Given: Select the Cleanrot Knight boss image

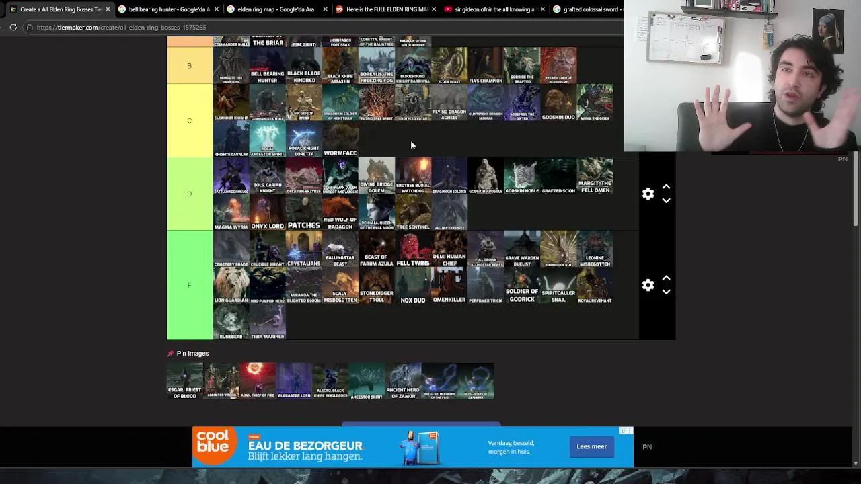Looking at the screenshot, I should coord(231,102).
